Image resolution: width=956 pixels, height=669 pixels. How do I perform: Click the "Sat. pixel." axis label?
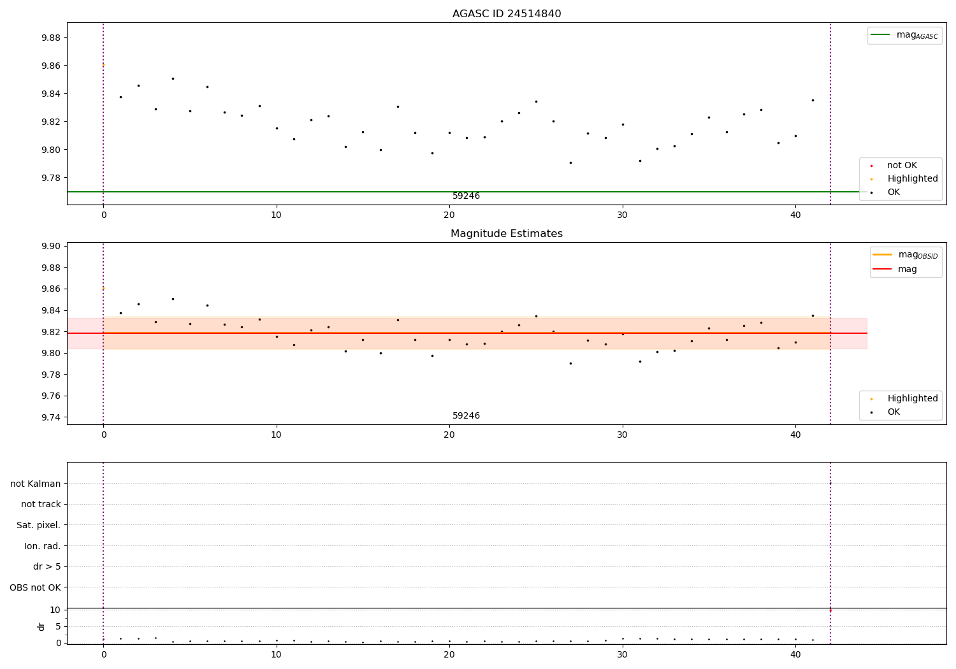click(x=39, y=525)
